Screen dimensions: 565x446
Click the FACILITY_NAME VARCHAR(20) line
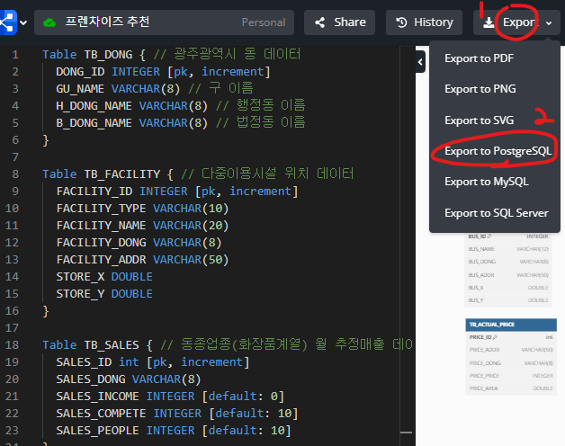point(142,225)
